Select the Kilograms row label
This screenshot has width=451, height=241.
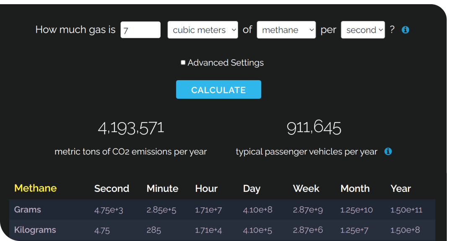pyautogui.click(x=35, y=230)
